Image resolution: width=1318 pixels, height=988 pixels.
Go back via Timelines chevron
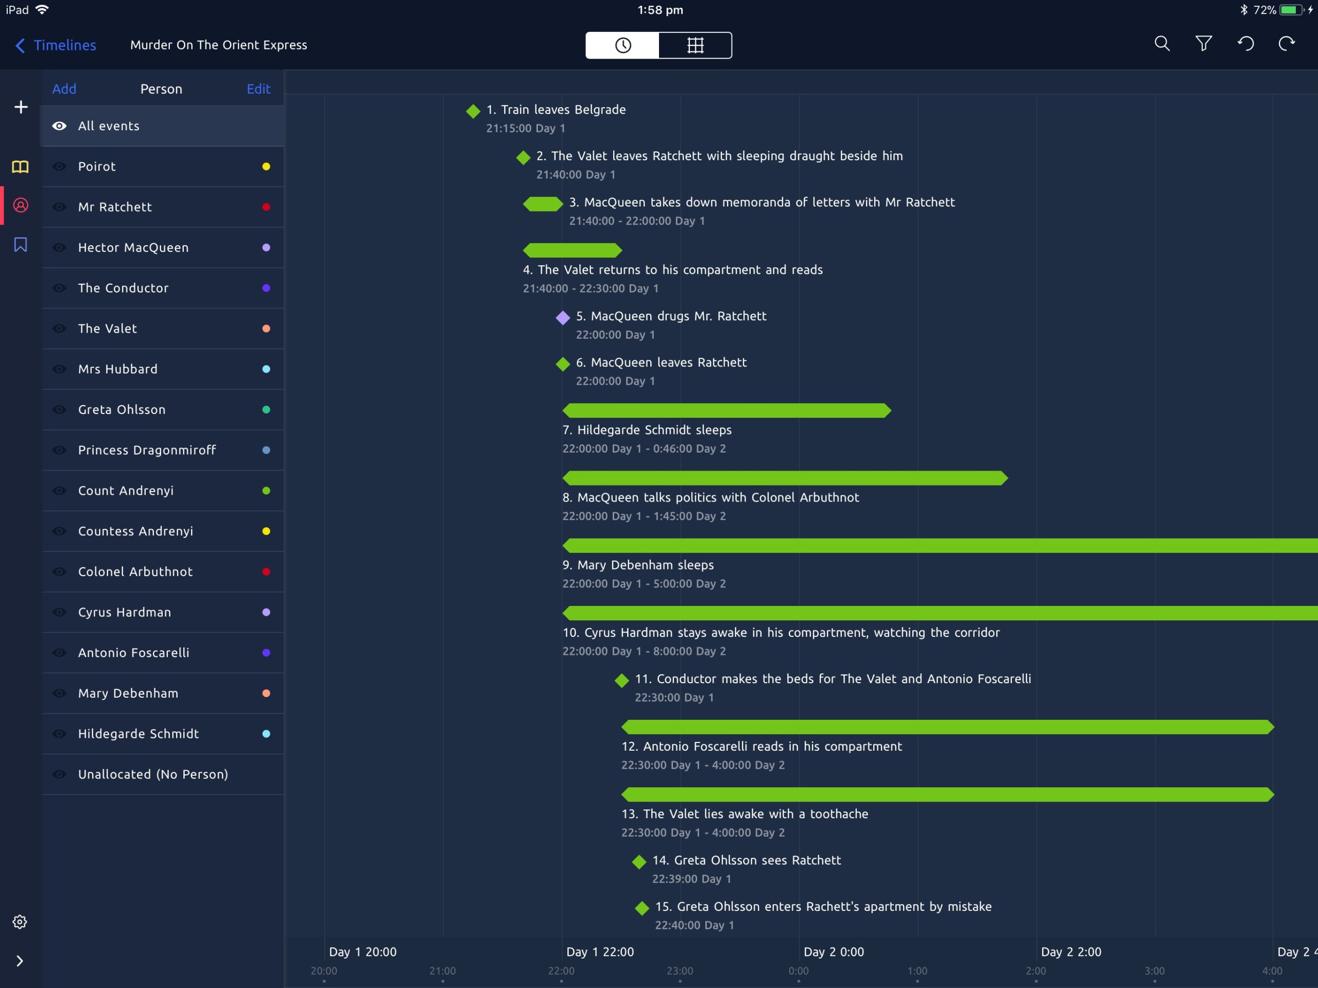pyautogui.click(x=21, y=45)
